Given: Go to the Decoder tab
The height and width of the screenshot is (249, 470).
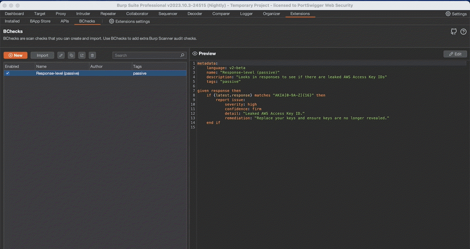Looking at the screenshot, I should point(195,14).
